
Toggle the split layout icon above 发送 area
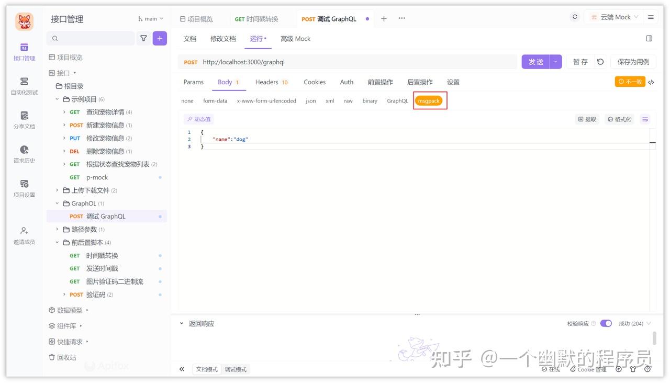pyautogui.click(x=649, y=38)
